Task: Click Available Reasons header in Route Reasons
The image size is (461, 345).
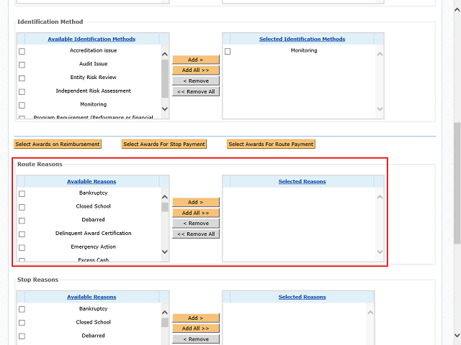Action: click(x=91, y=182)
